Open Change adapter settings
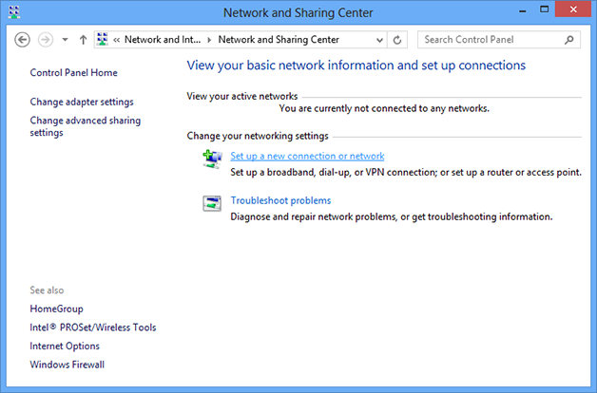The height and width of the screenshot is (393, 597). tap(82, 102)
